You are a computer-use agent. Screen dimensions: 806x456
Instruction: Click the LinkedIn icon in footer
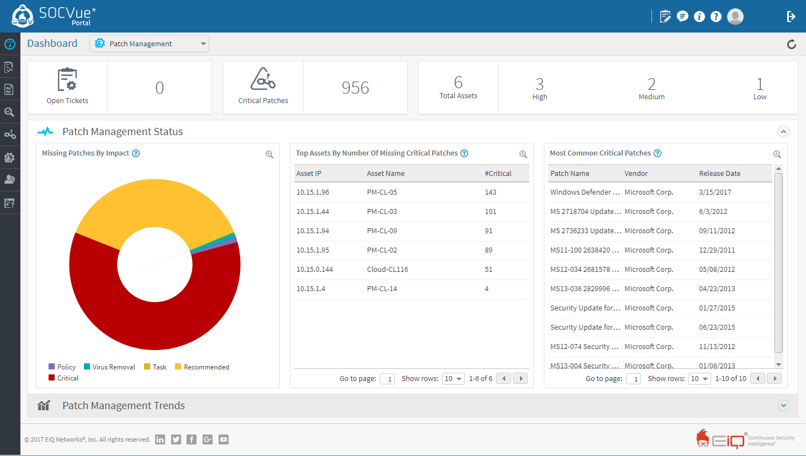tap(160, 439)
